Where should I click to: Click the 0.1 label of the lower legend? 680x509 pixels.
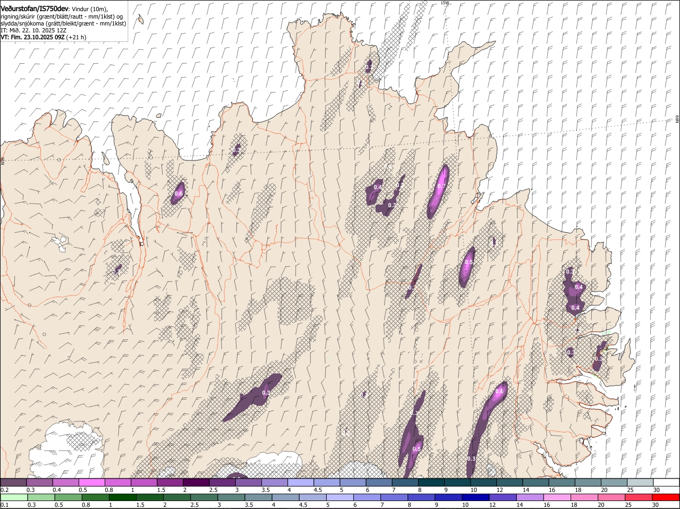tap(4, 505)
